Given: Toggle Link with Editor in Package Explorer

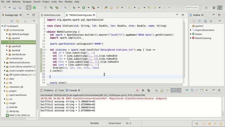Looking at the screenshot, I should [18, 21].
